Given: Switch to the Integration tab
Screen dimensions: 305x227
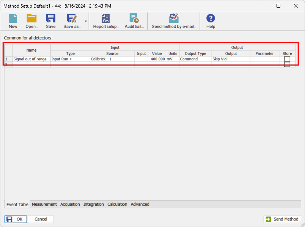Looking at the screenshot, I should 94,204.
